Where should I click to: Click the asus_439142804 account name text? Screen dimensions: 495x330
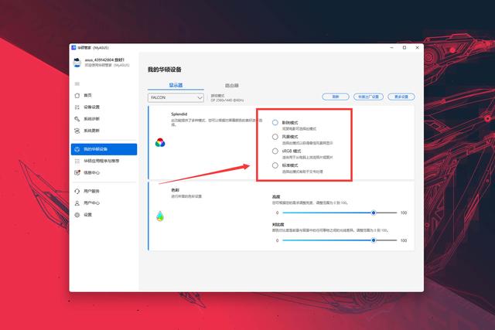point(99,60)
